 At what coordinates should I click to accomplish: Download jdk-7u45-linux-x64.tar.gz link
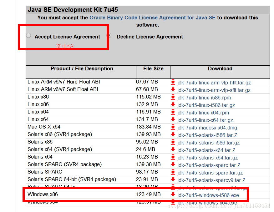click(x=205, y=120)
